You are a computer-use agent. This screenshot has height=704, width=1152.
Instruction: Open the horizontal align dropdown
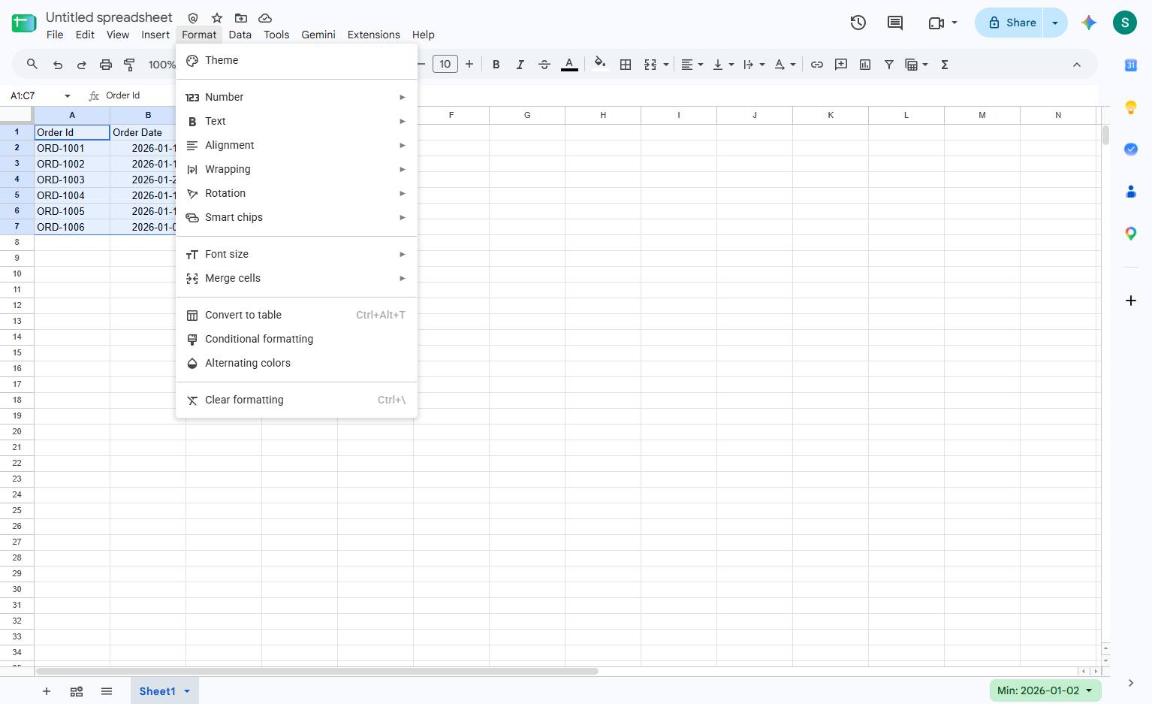pos(692,65)
